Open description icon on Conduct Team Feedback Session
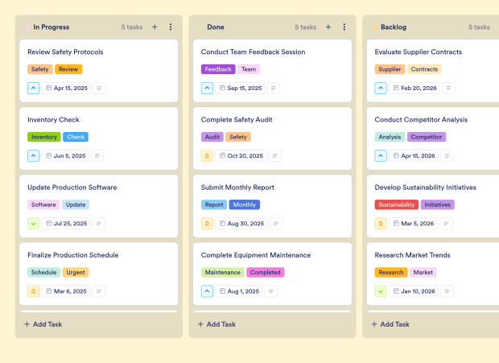This screenshot has height=363, width=499. (x=274, y=88)
